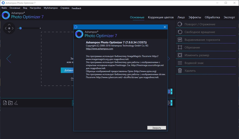
Task: Open the Resize image icon (Изменить размер)
Action: click(x=180, y=55)
